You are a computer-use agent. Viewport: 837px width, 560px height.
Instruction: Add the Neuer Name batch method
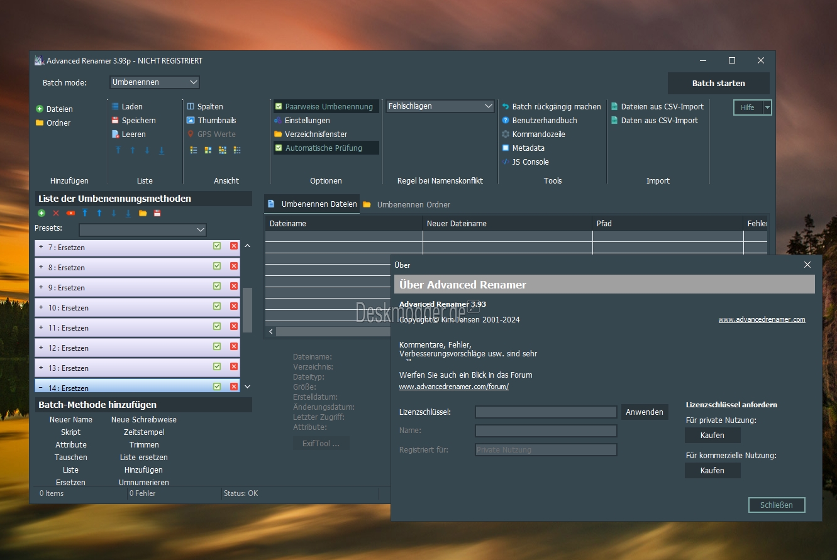(71, 420)
